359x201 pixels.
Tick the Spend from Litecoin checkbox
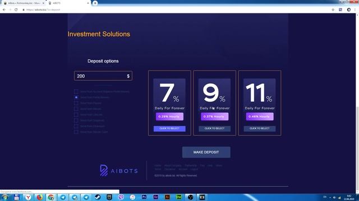(x=76, y=114)
